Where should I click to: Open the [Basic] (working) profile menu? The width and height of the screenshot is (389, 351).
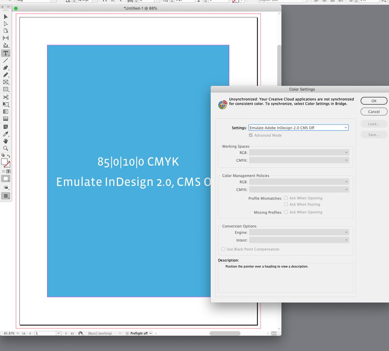[x=104, y=333]
